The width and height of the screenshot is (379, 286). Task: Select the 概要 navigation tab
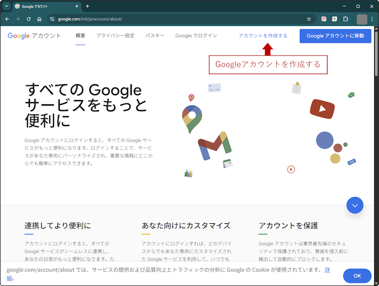[x=80, y=36]
